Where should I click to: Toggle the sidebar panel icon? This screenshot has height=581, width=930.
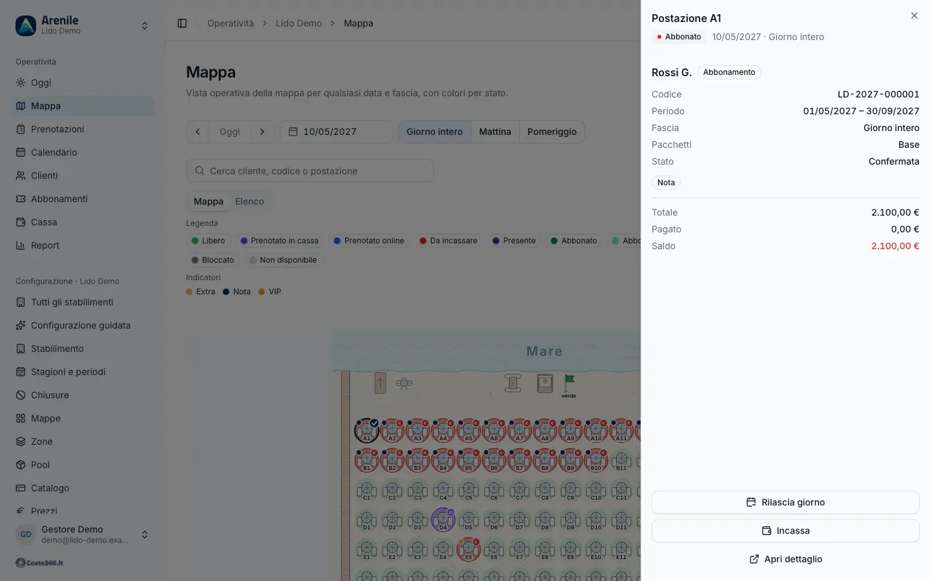(x=182, y=23)
